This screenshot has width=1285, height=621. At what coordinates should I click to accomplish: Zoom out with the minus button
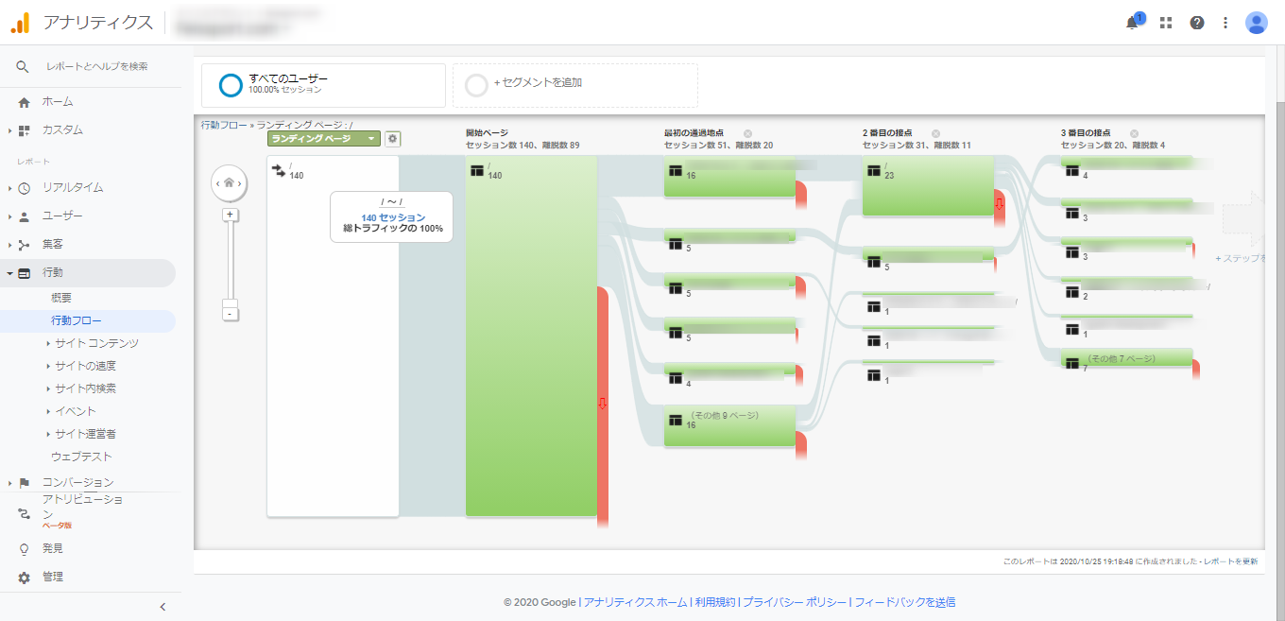coord(229,313)
